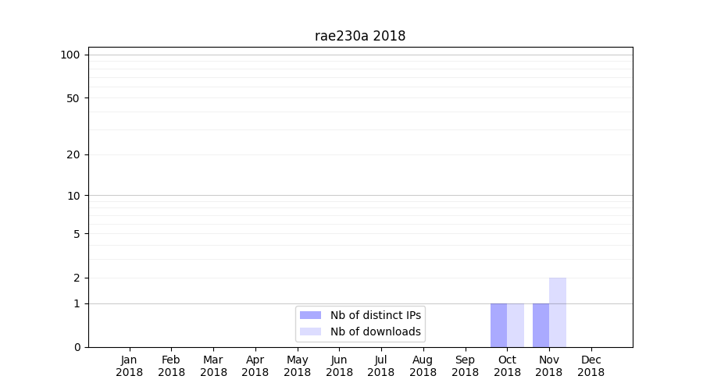Select the light blue downloads legend swatch

pos(310,331)
